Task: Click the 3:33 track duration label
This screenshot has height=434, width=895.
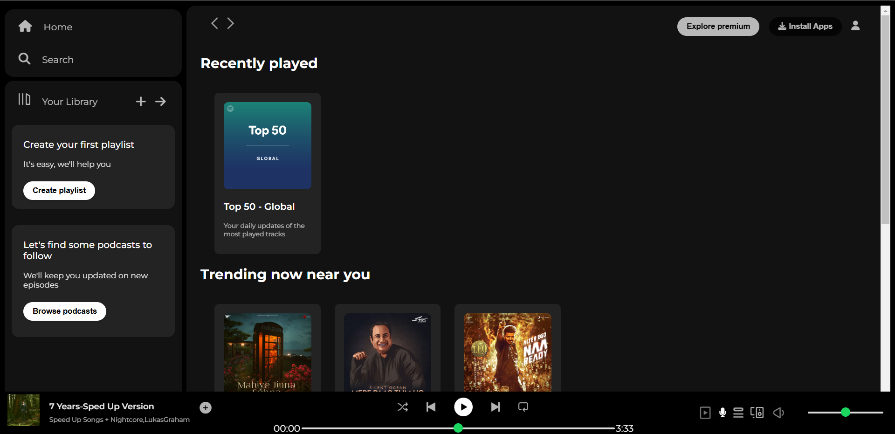Action: pos(625,428)
